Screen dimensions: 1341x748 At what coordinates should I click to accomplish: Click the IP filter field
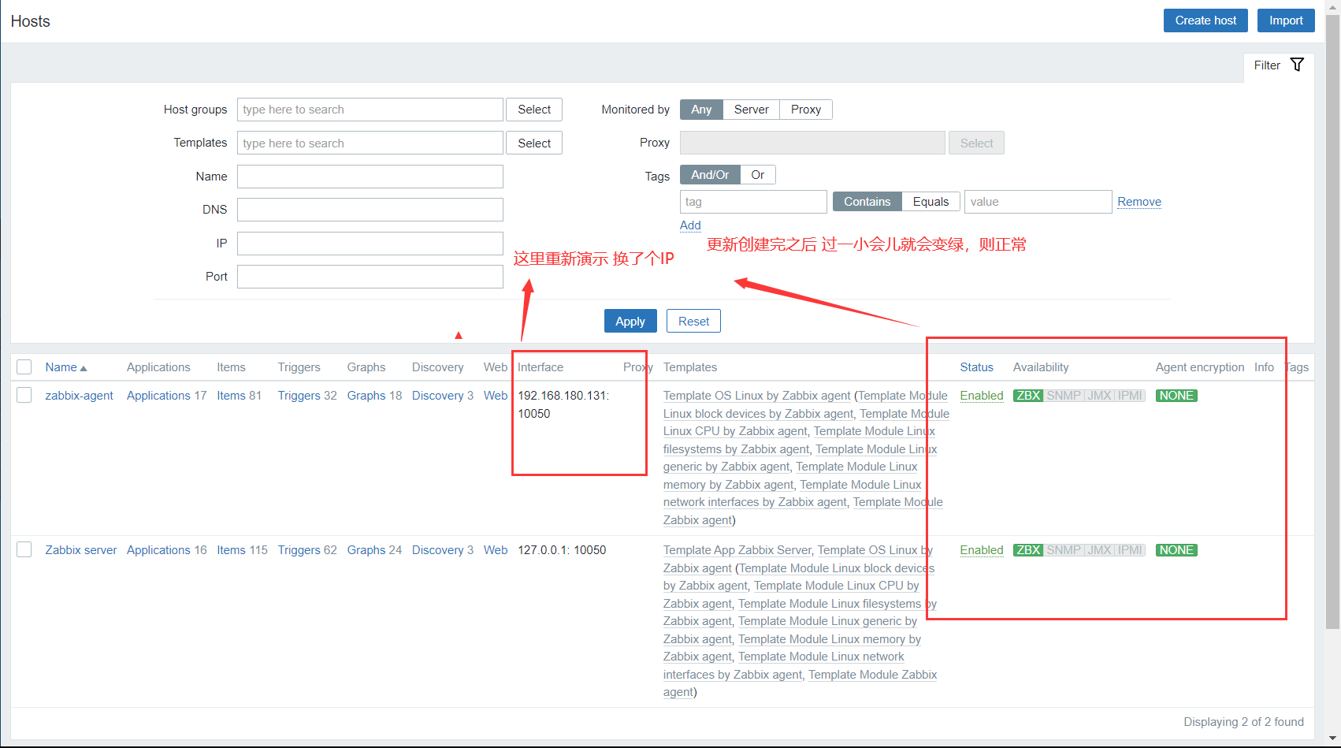click(x=370, y=244)
